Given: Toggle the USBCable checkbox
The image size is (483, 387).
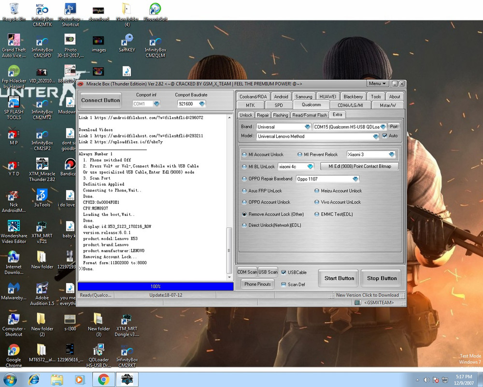Looking at the screenshot, I should click(284, 272).
